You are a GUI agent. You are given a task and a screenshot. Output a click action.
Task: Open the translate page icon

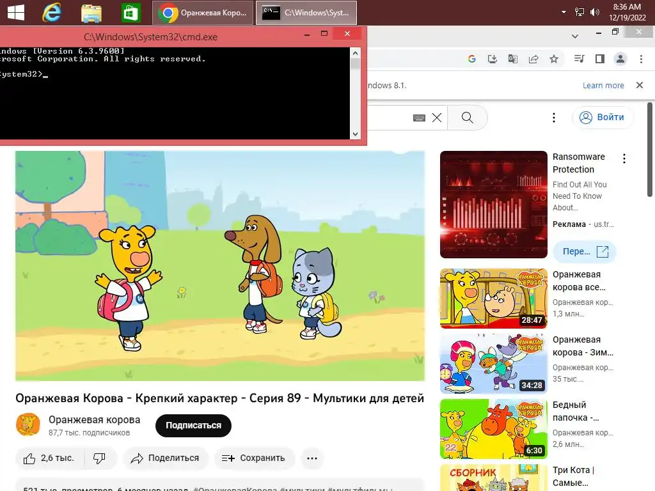[512, 59]
